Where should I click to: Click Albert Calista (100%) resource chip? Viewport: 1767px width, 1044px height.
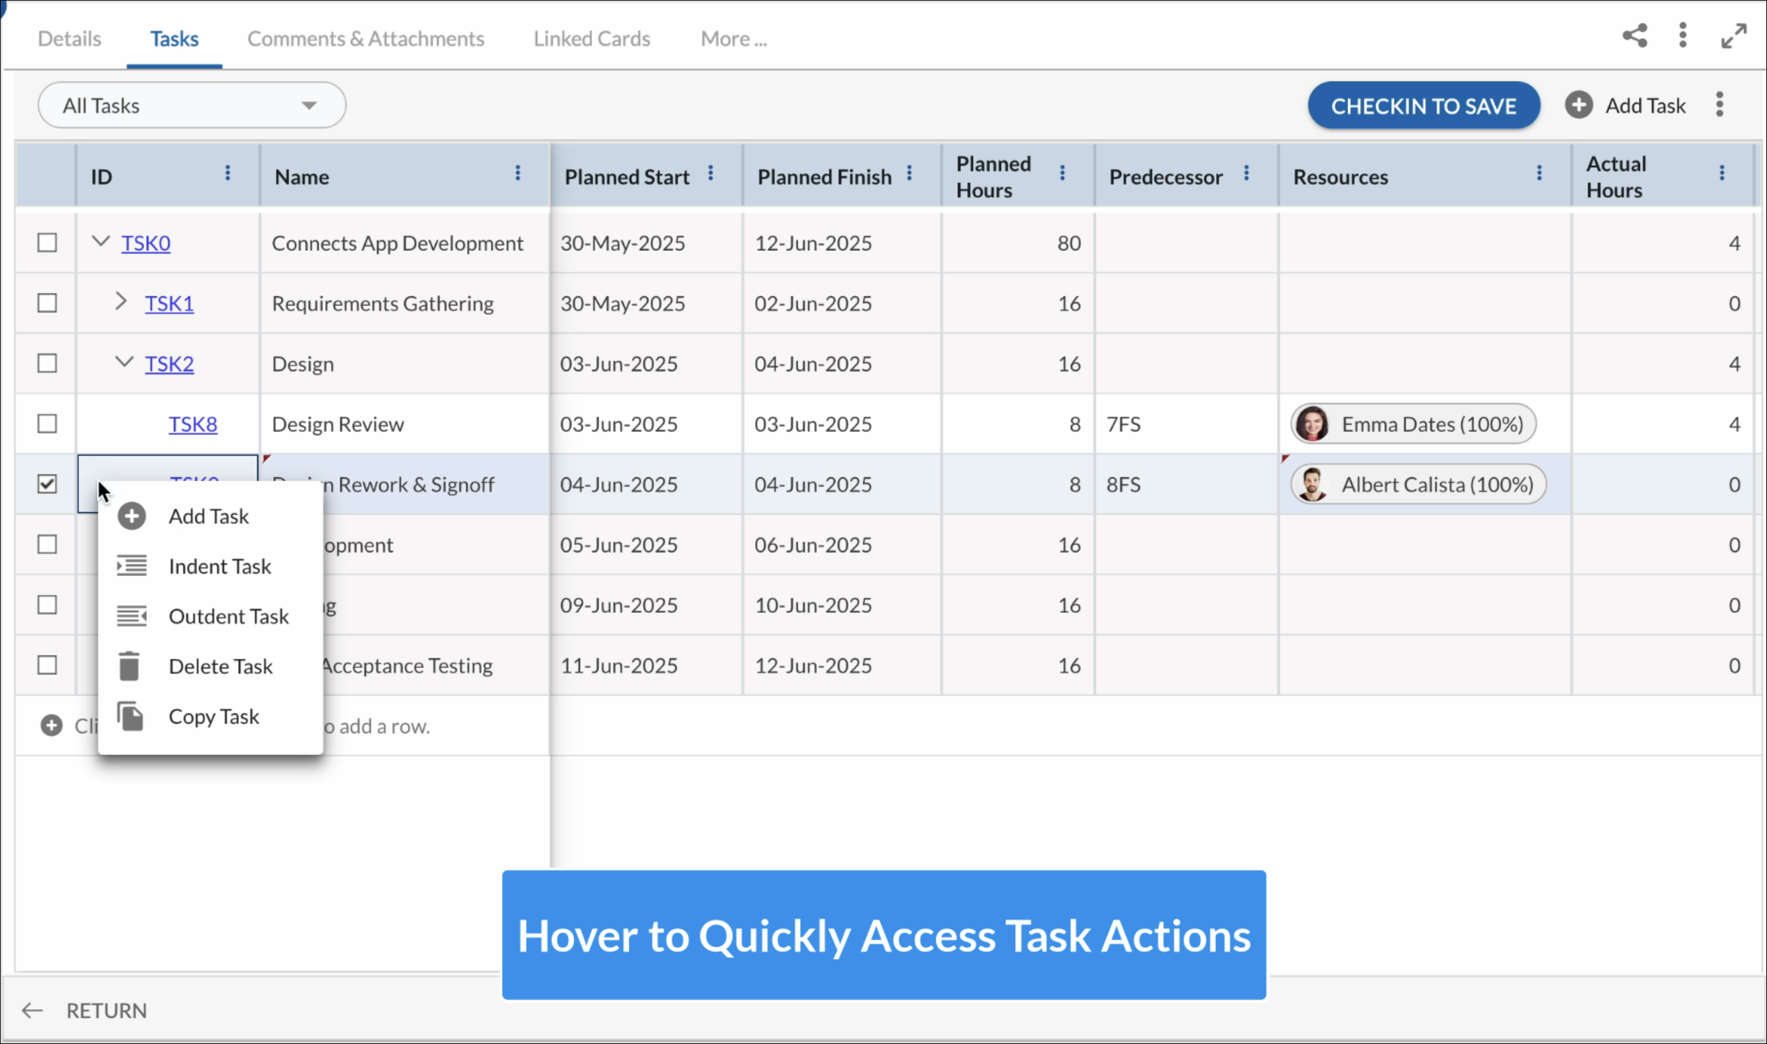click(1418, 484)
